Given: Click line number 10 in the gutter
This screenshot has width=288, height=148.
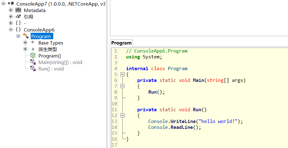Looking at the screenshot, I should (114, 104).
